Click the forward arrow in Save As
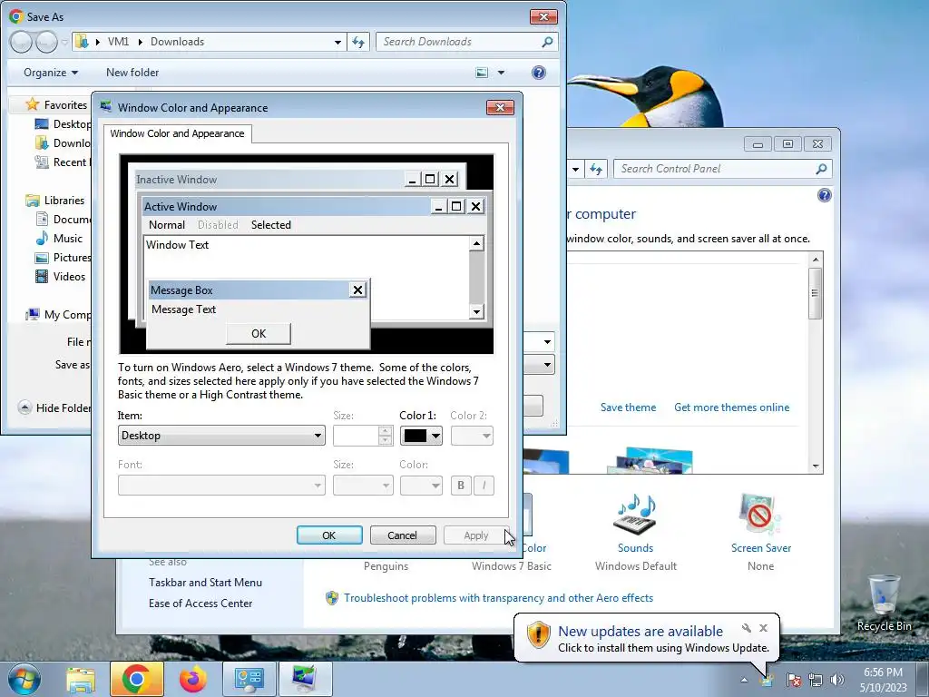This screenshot has height=697, width=929. click(47, 42)
